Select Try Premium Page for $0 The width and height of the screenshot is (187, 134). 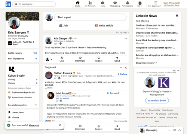pos(21,92)
